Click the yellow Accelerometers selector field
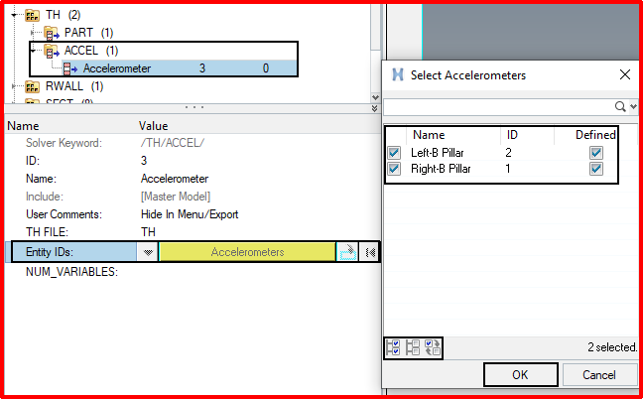This screenshot has width=643, height=399. point(247,252)
